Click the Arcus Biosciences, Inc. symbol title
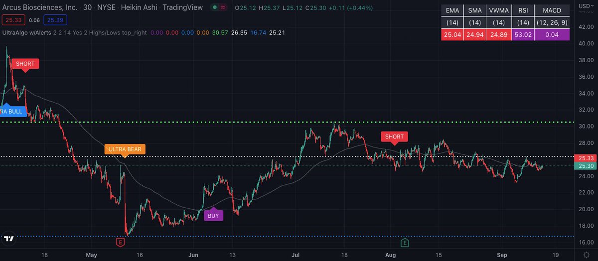Viewport: 598px width, 261px height. [x=40, y=8]
